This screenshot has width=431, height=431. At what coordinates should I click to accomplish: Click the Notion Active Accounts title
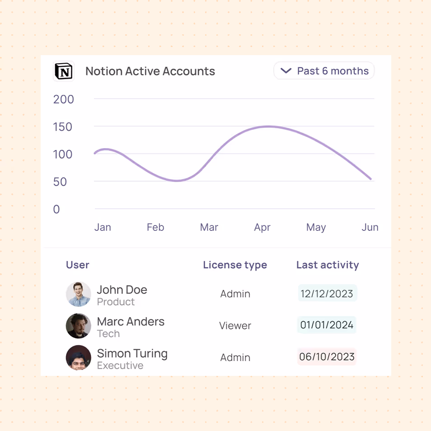150,71
